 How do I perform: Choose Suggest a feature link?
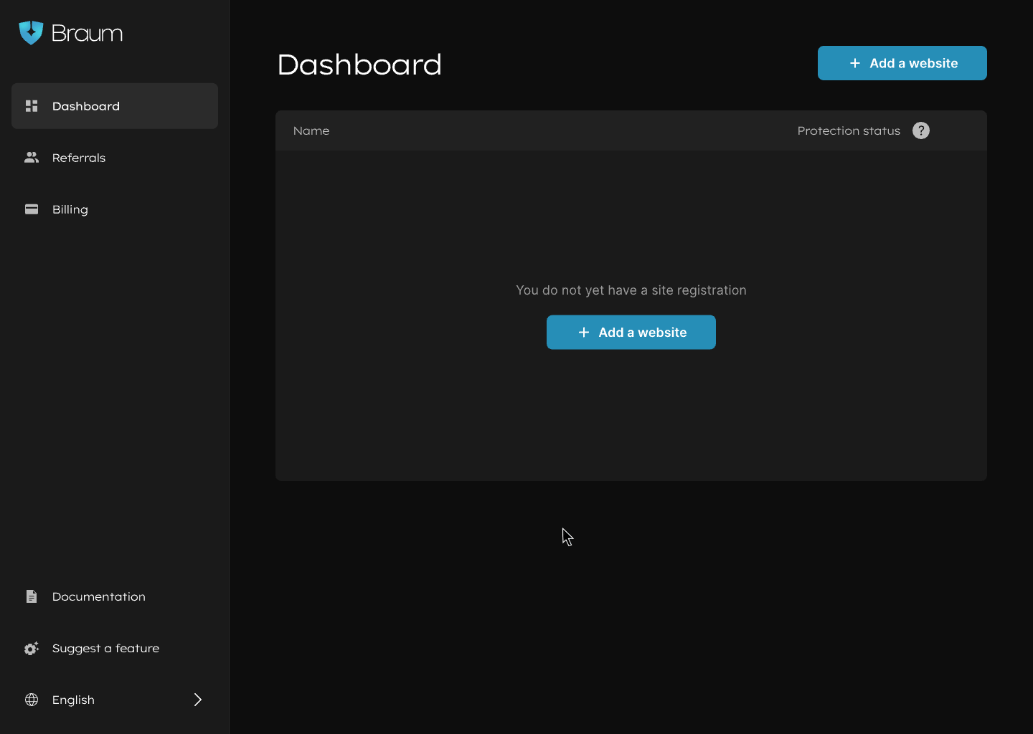coord(106,648)
